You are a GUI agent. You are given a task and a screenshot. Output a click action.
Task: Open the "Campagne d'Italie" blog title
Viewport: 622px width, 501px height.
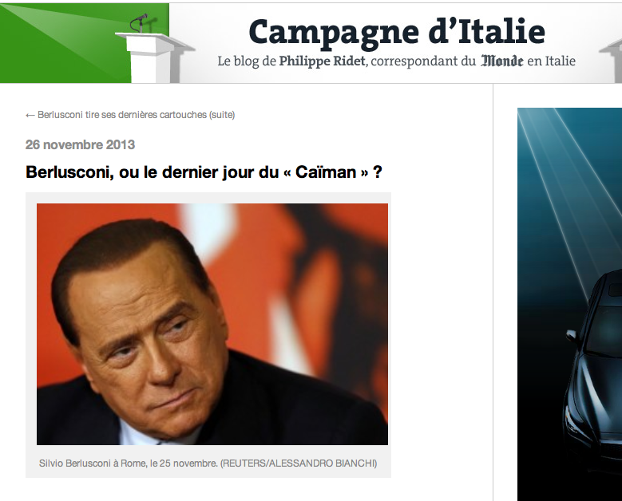(397, 33)
